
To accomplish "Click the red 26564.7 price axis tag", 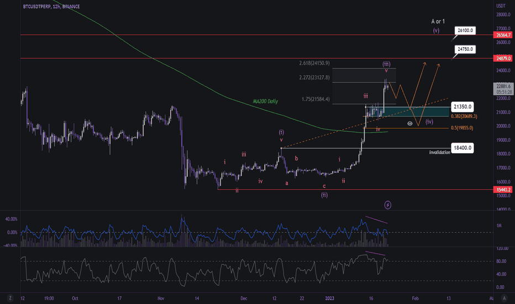I will pos(503,35).
